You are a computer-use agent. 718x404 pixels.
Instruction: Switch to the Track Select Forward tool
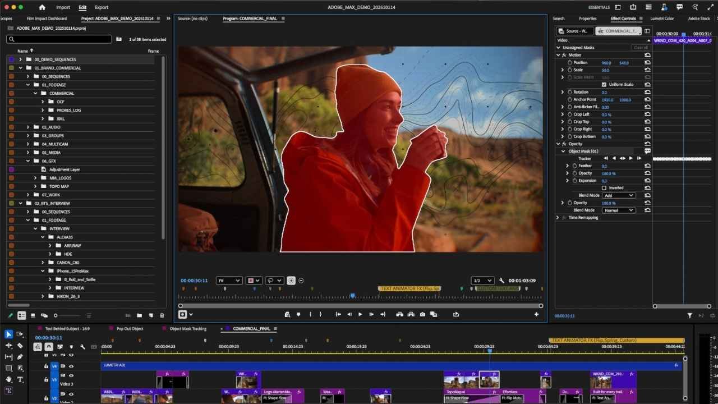(x=20, y=334)
